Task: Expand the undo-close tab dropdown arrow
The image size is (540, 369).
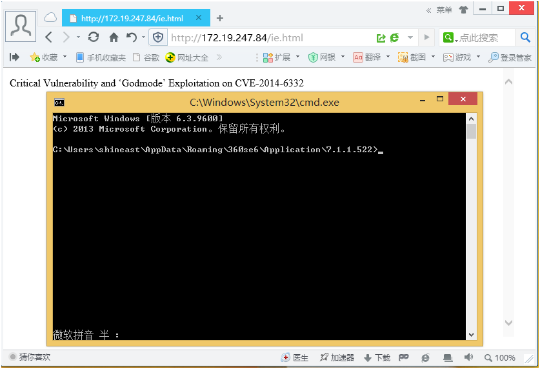Action: pos(143,37)
